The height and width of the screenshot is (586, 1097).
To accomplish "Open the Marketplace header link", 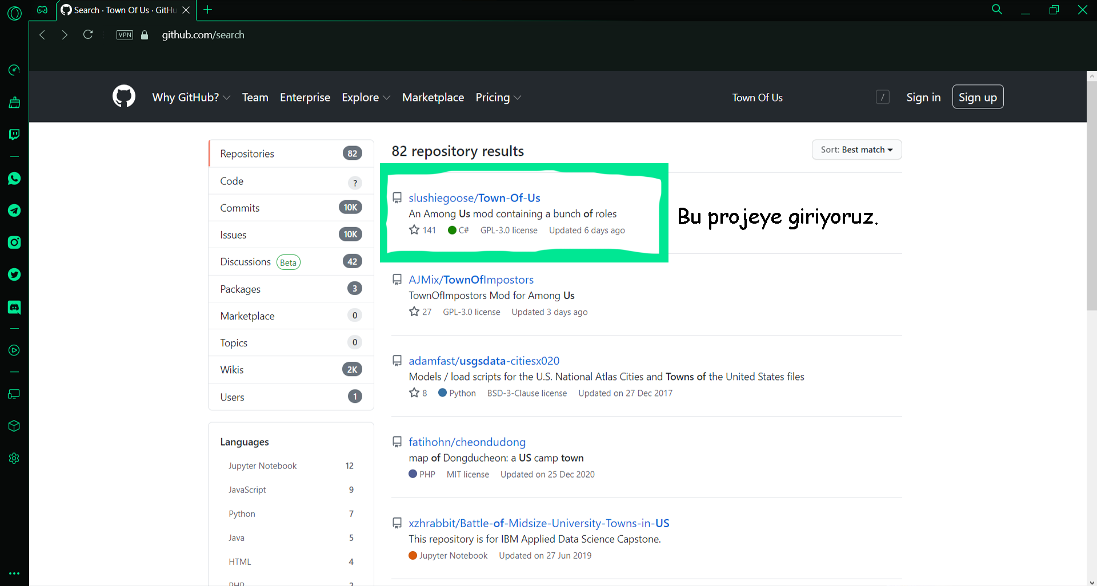I will pos(433,98).
